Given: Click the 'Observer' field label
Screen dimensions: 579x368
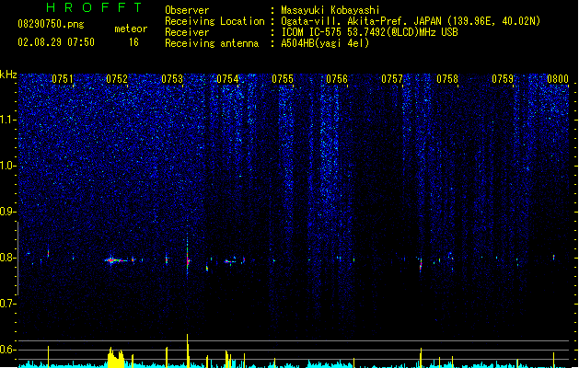Looking at the screenshot, I should [187, 10].
